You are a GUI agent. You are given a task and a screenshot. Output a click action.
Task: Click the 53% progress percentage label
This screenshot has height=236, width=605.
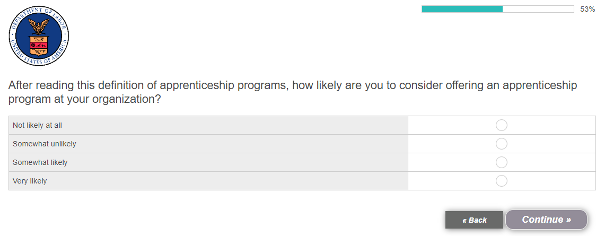coord(588,9)
